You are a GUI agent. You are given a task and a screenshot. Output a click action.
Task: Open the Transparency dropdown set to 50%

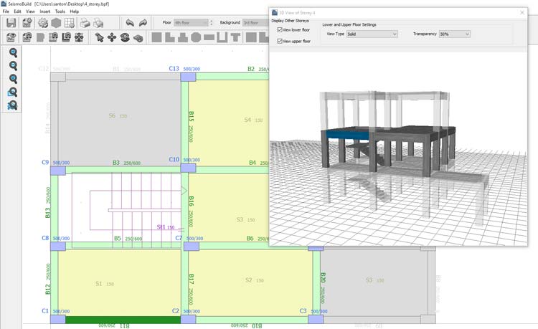click(455, 34)
